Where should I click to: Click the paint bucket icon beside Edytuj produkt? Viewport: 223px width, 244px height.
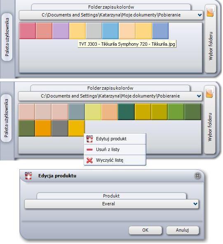pos(89,139)
